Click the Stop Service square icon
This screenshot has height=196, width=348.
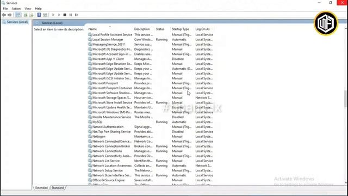[x=65, y=15]
